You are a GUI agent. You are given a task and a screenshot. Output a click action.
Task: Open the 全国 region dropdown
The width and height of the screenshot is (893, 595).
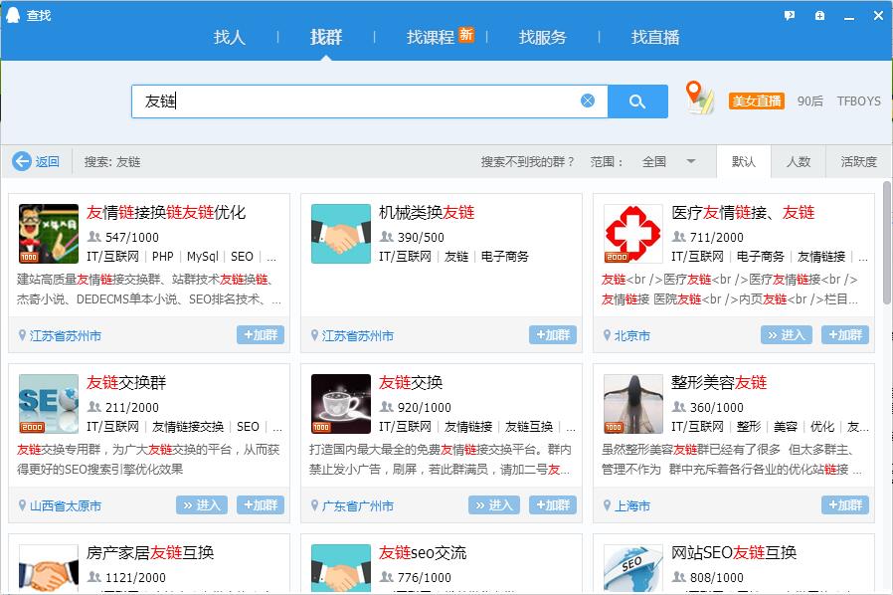[670, 160]
